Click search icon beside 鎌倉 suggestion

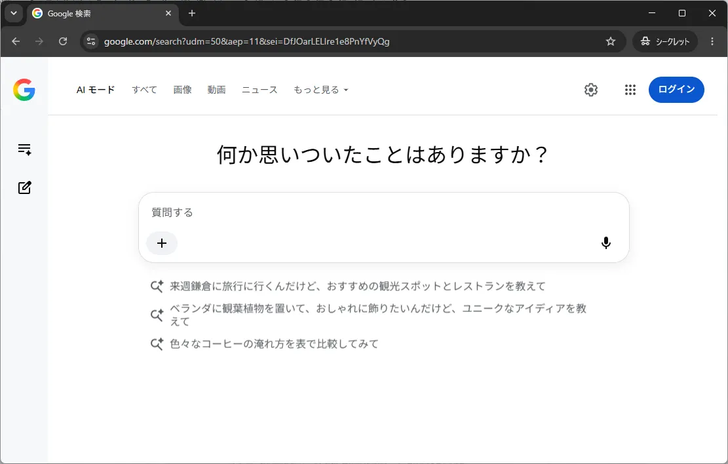click(x=157, y=286)
